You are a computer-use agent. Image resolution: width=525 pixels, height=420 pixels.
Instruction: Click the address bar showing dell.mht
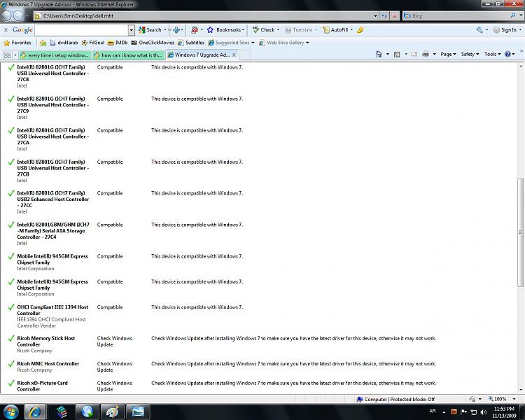(x=204, y=15)
